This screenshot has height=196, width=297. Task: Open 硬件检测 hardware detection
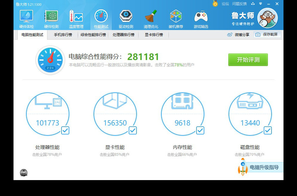click(x=51, y=19)
